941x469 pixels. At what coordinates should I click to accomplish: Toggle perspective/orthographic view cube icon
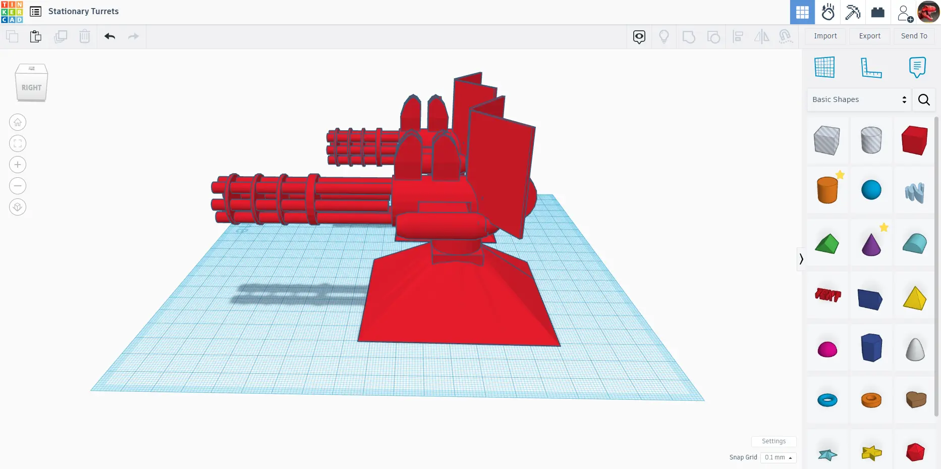point(18,207)
